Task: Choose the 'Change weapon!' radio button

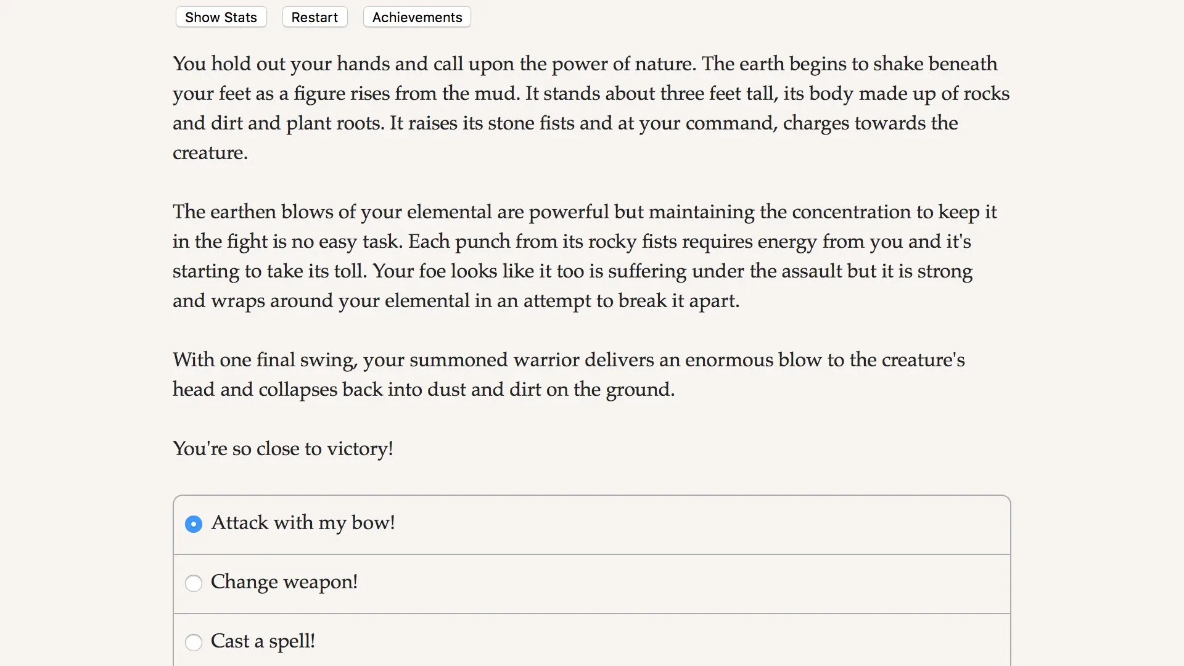Action: [194, 583]
